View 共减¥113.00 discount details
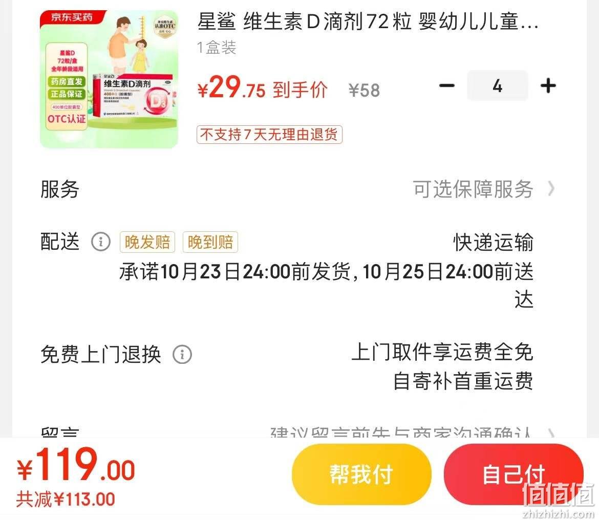Image resolution: width=599 pixels, height=523 pixels. [x=66, y=499]
